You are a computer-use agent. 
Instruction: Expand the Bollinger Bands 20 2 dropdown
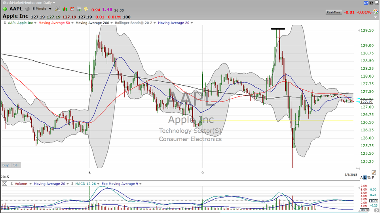pos(155,23)
